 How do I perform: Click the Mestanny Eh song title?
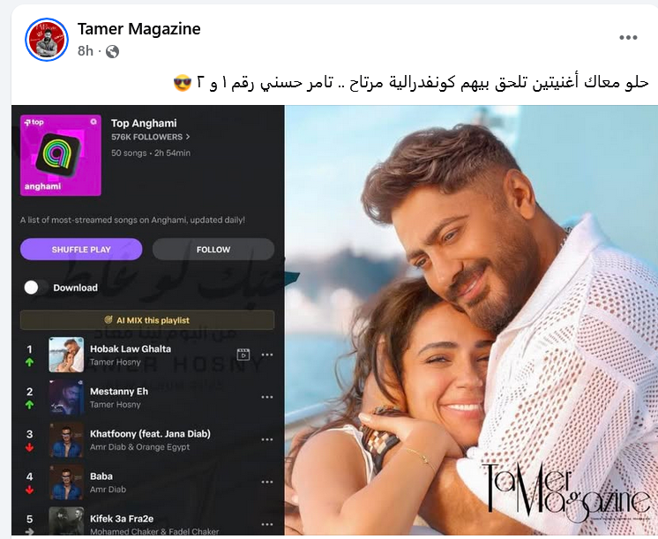[119, 391]
